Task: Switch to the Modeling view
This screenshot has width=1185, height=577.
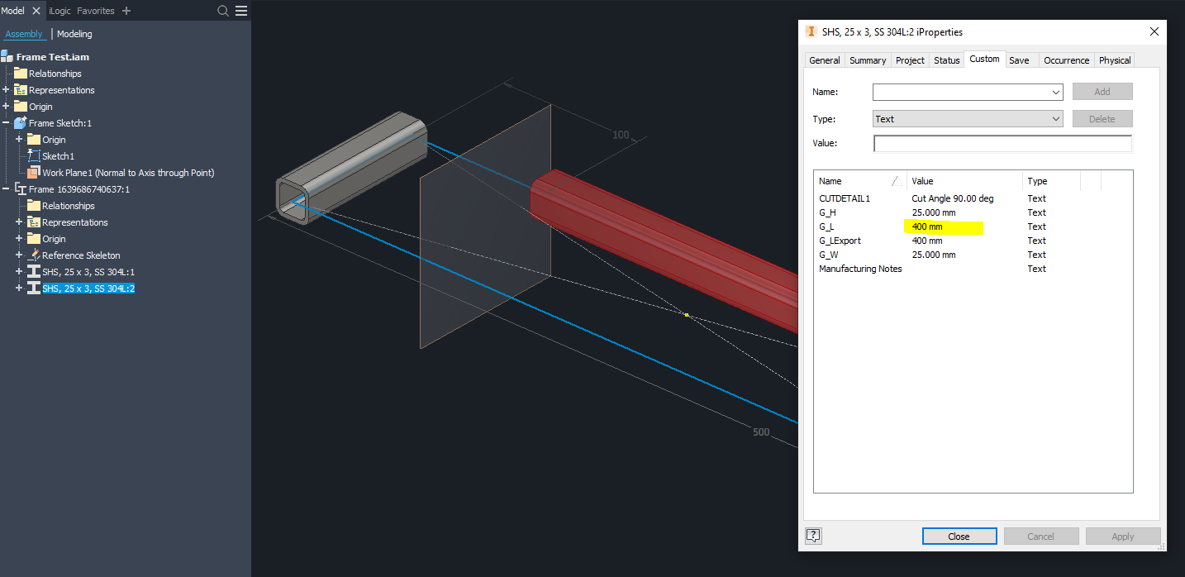Action: (x=74, y=34)
